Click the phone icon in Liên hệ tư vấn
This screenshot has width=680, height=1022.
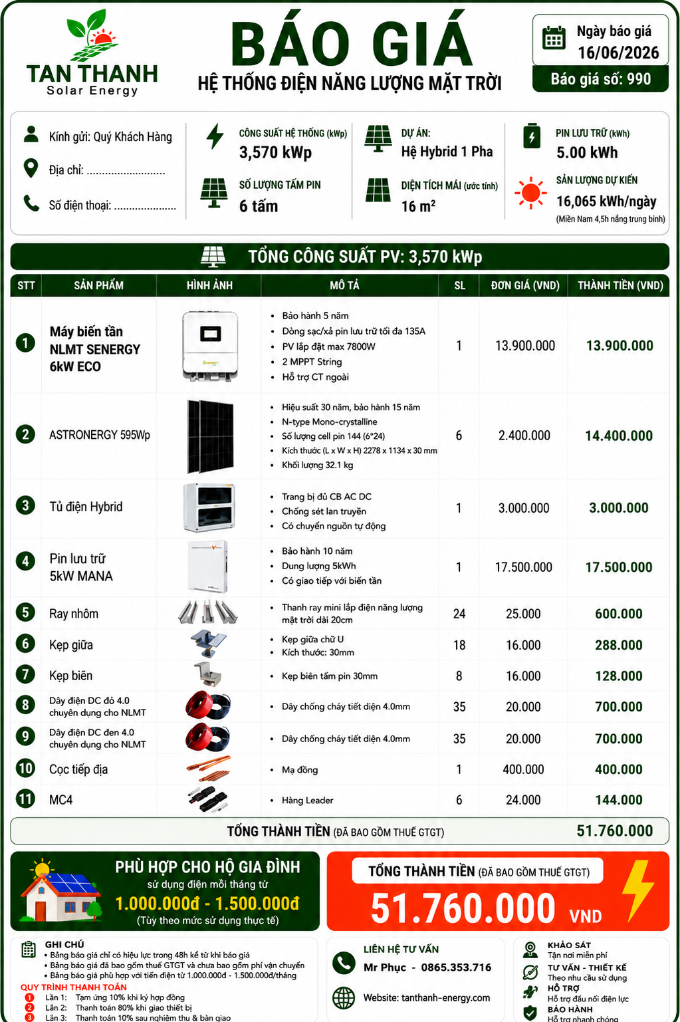point(344,963)
